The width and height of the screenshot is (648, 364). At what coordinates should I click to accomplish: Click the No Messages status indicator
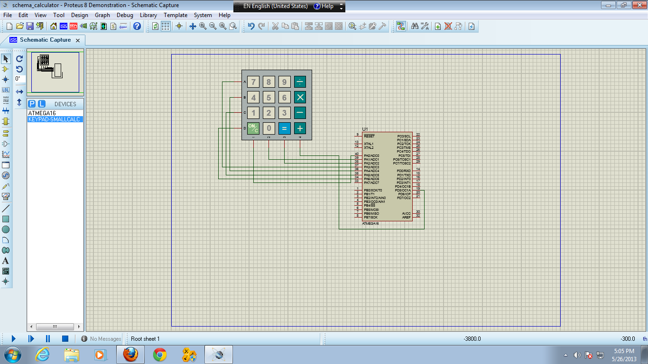coord(101,339)
